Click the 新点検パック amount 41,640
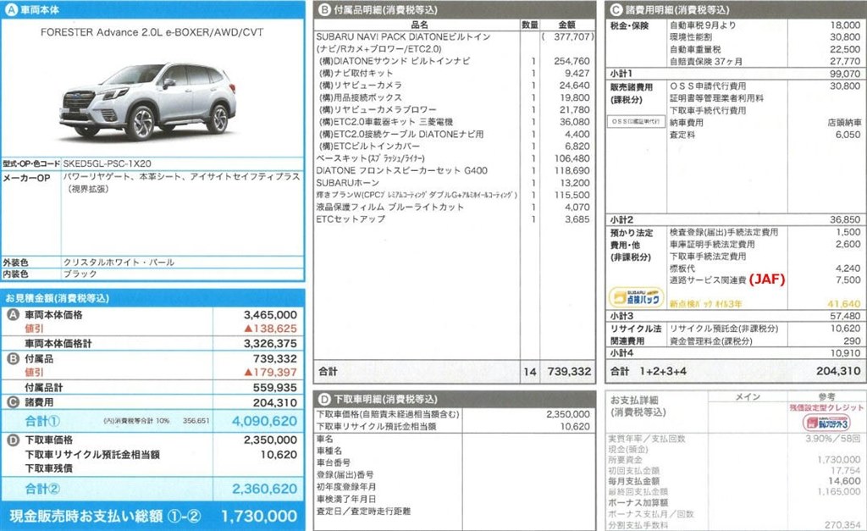 [844, 304]
